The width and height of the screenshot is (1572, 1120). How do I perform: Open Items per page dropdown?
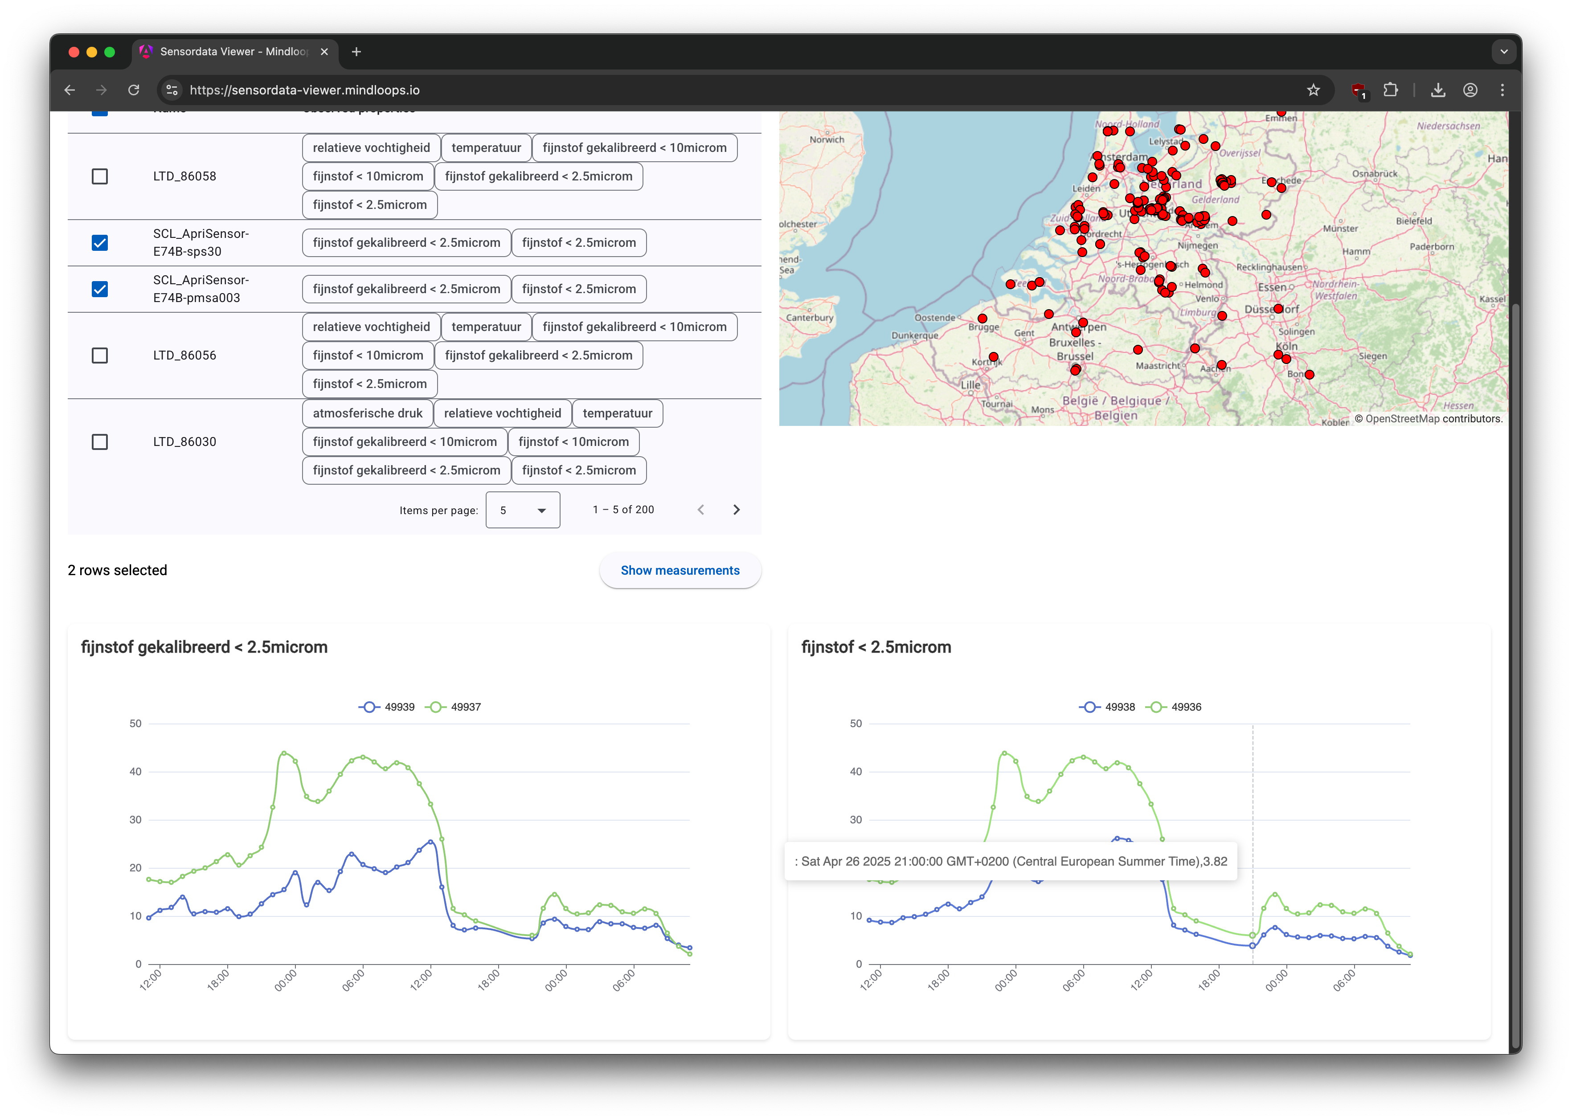tap(523, 511)
